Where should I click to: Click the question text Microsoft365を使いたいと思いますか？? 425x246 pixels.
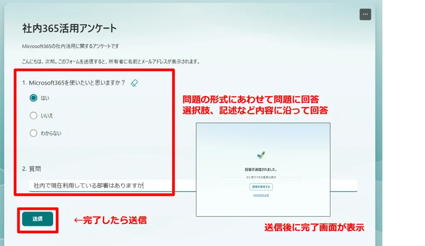pyautogui.click(x=77, y=83)
